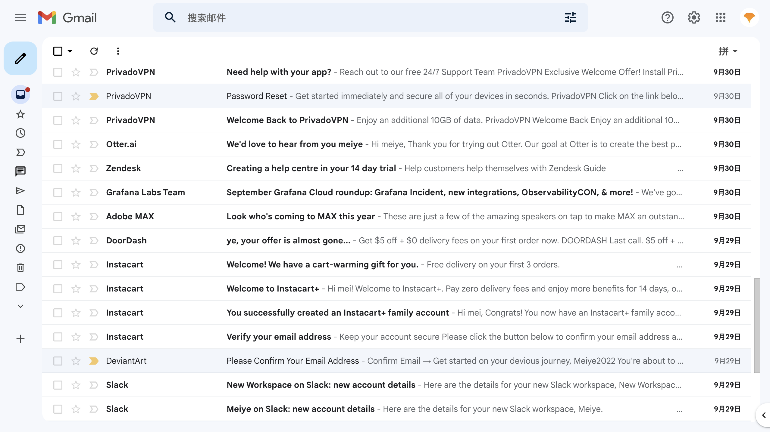Expand more sidebar labels chevron

20,306
